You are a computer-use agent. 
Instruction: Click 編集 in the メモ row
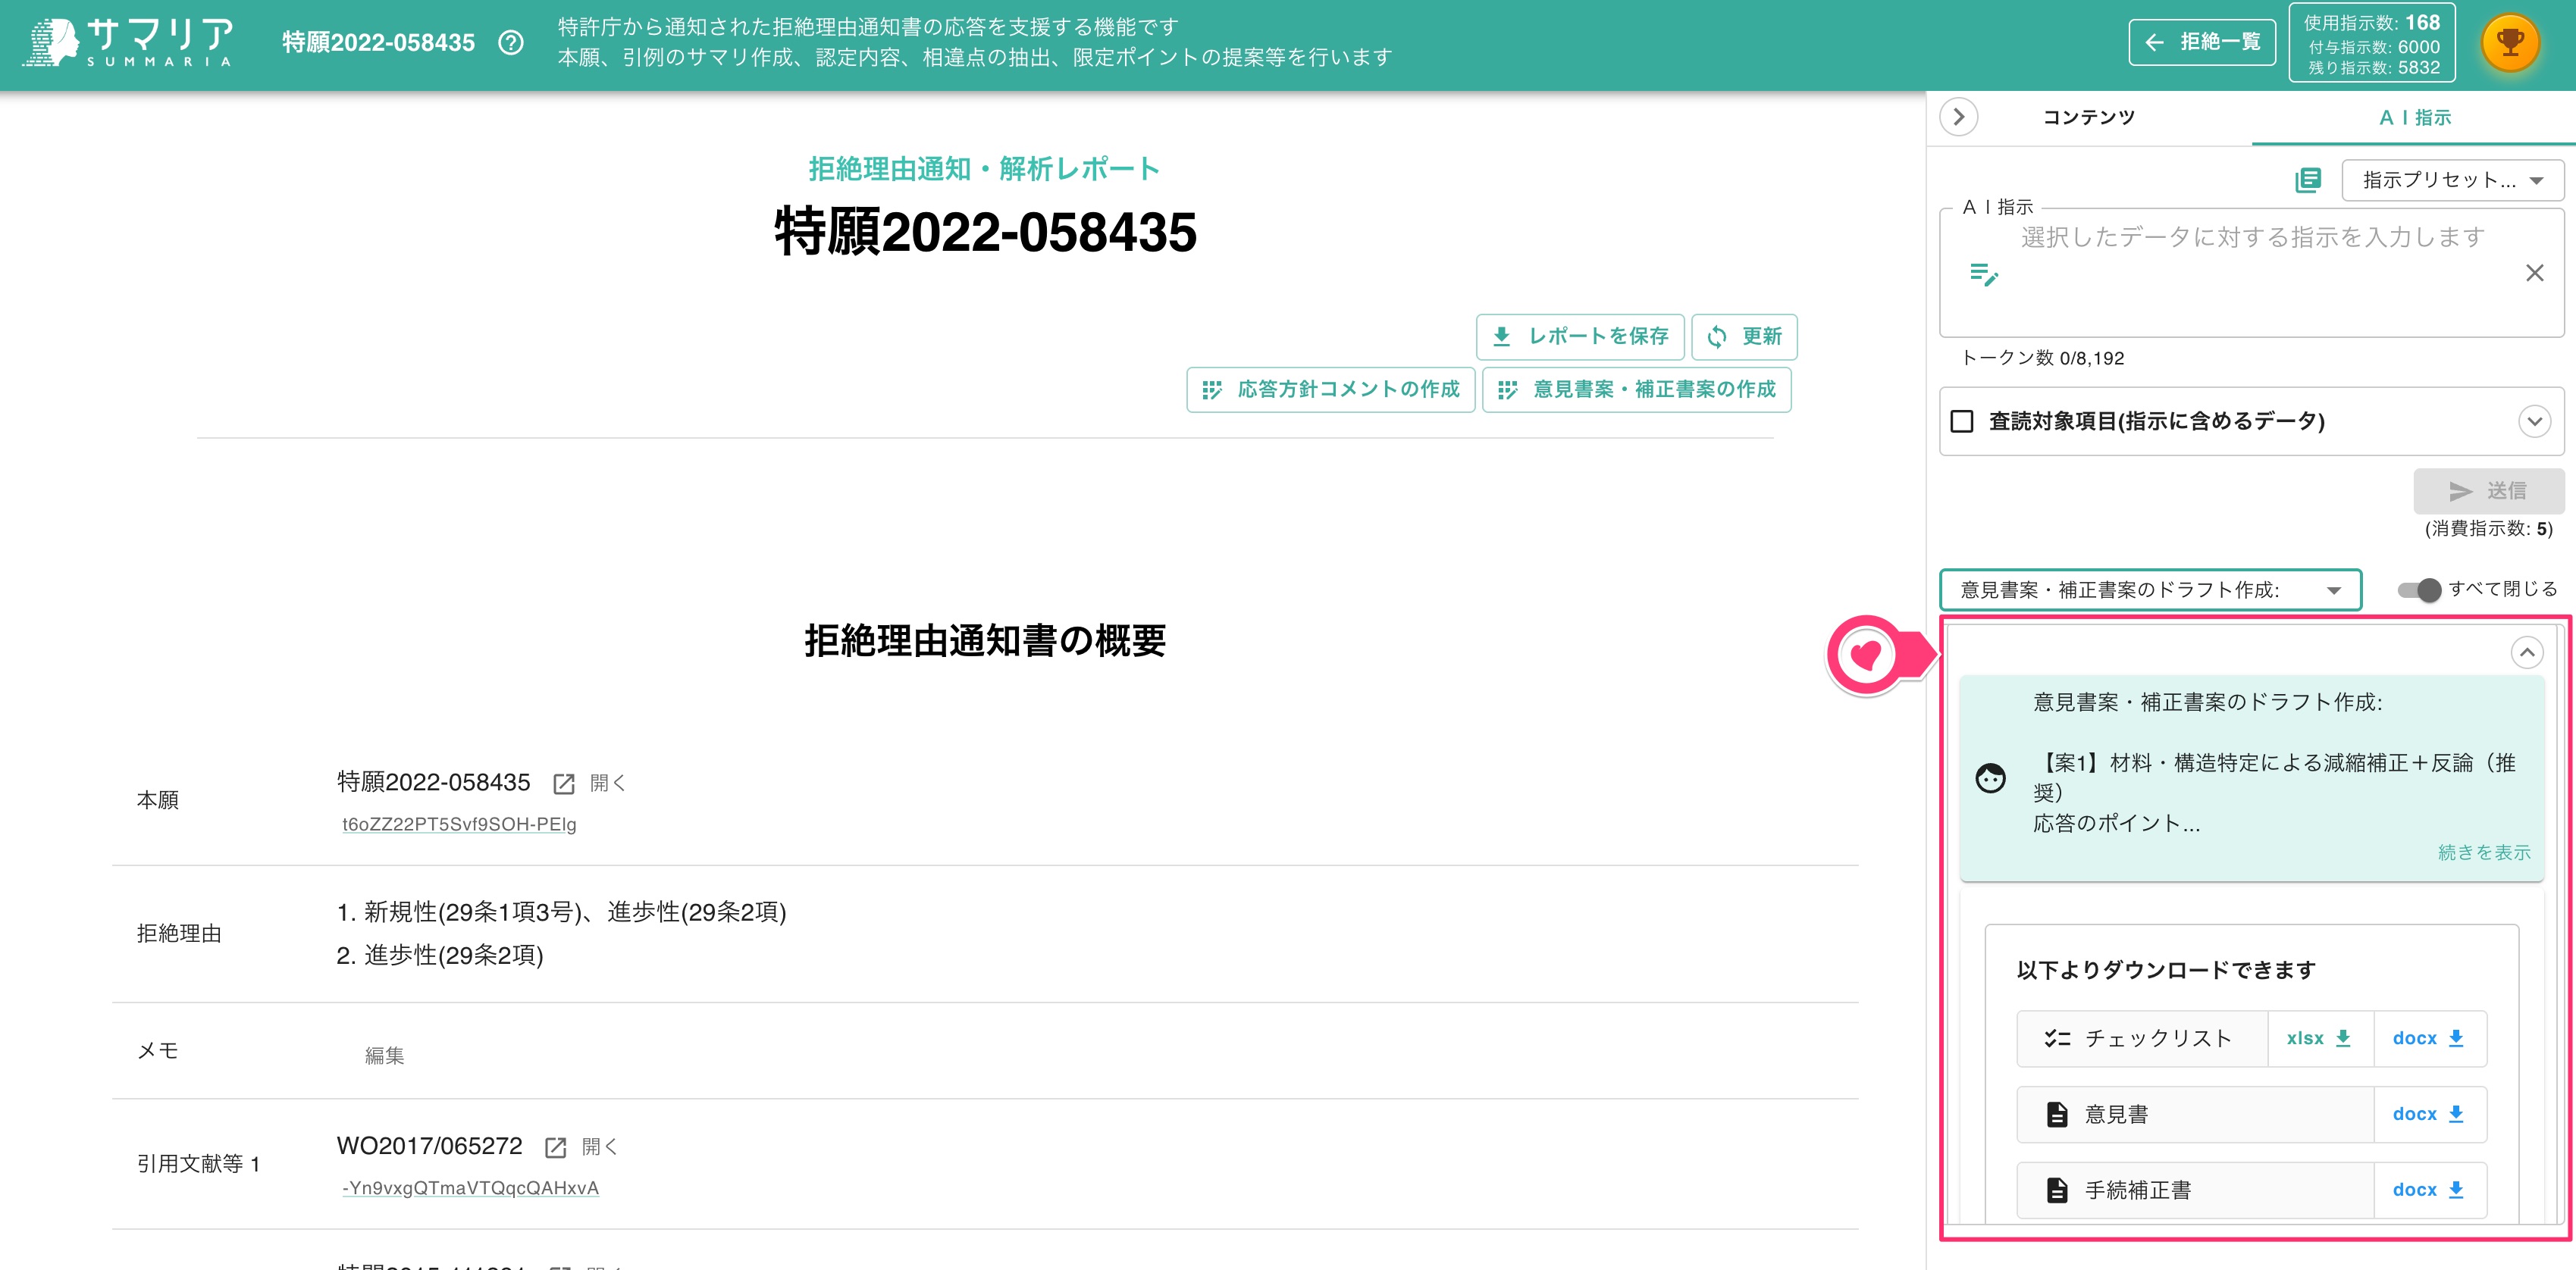click(384, 1055)
